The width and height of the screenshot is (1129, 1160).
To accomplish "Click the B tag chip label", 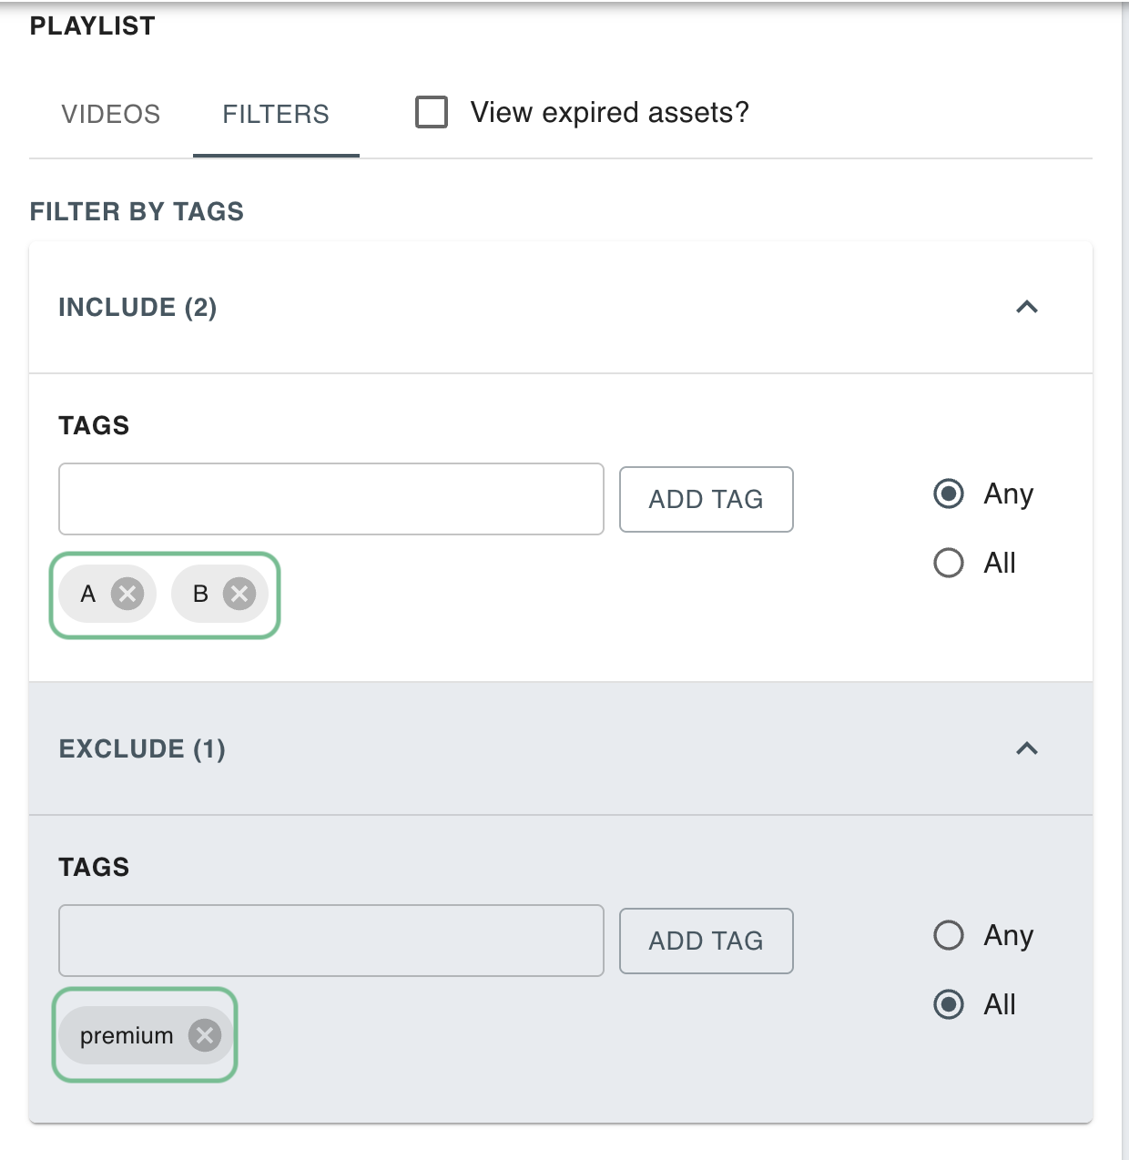I will [x=200, y=594].
